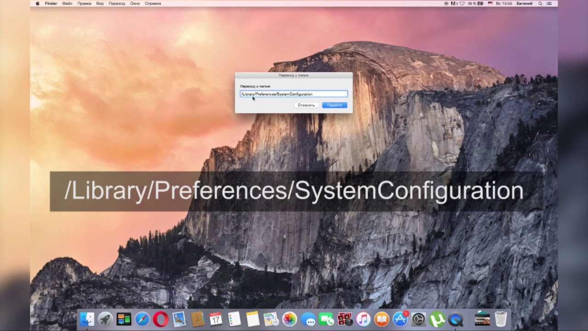Open Maps icon in the Dock
Viewport: 588px width, 331px height.
pyautogui.click(x=271, y=319)
